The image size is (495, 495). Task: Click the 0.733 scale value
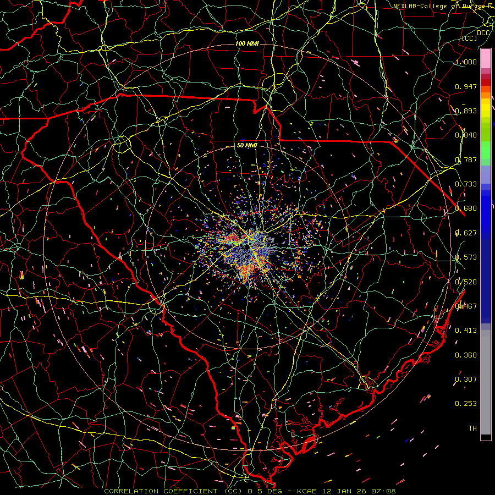[466, 184]
